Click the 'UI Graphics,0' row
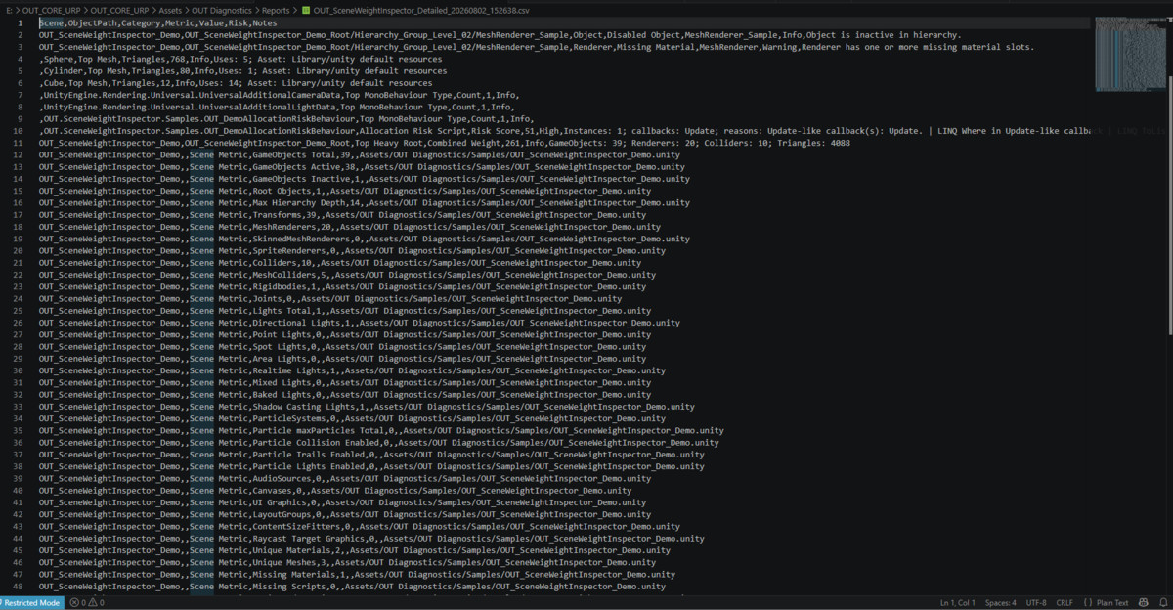 tap(342, 502)
